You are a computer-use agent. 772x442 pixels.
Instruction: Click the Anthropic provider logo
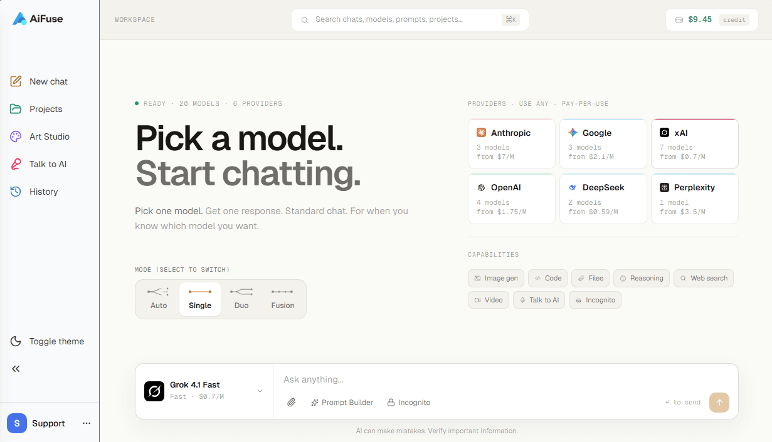[482, 133]
